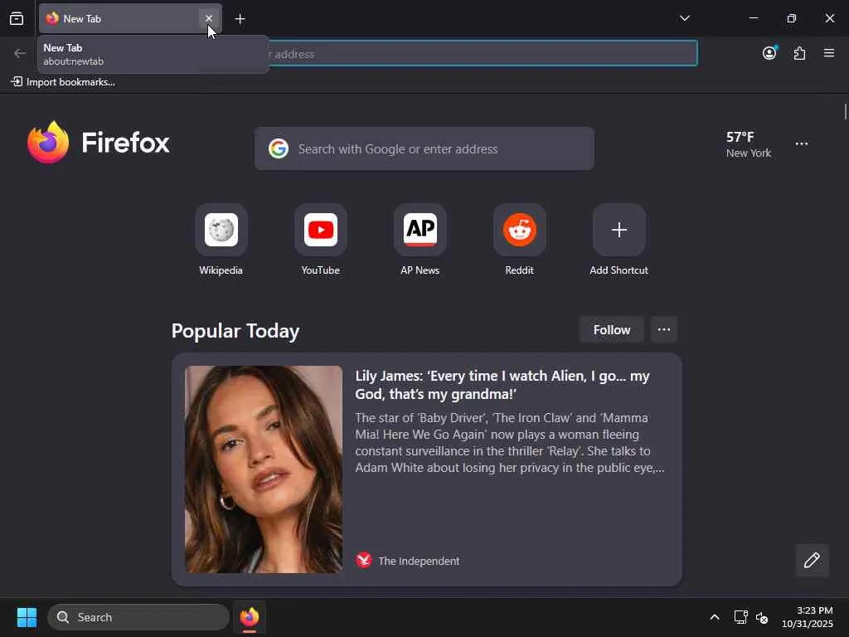Open the Reddit shortcut tile

click(x=520, y=230)
